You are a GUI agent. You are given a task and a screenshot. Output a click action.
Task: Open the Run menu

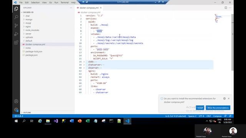tap(56, 3)
